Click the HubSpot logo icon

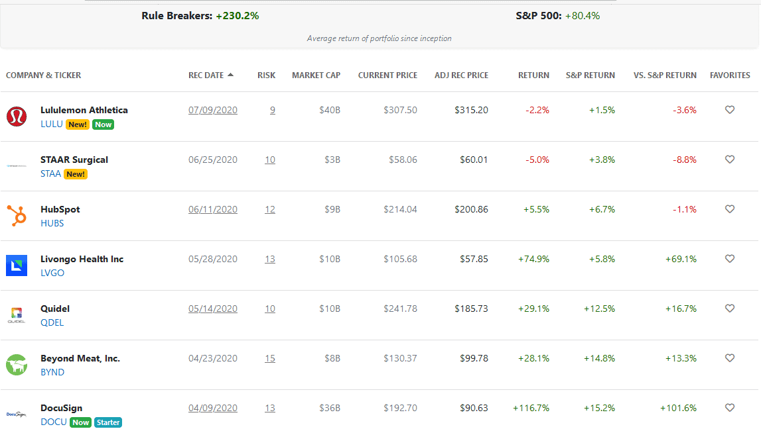tap(17, 216)
